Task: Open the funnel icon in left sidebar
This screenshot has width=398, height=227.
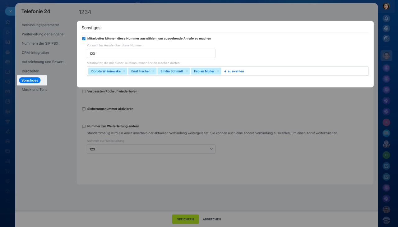Action: pos(7,121)
